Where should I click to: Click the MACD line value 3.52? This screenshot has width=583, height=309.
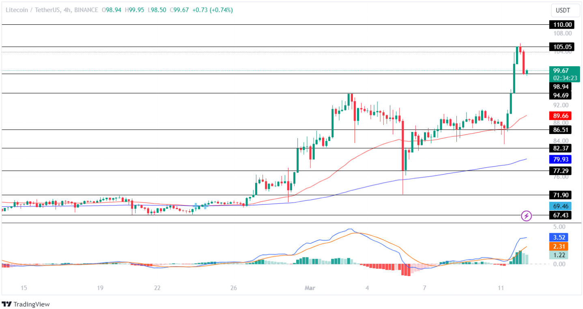559,237
